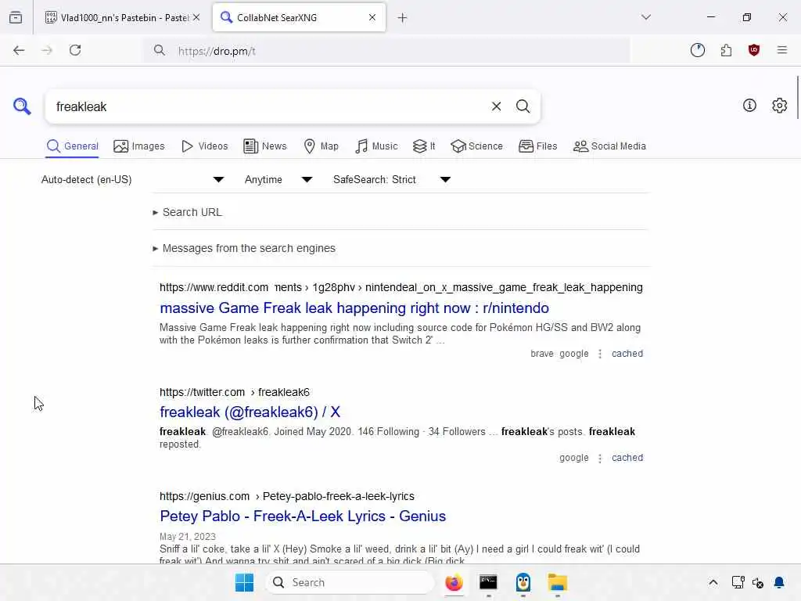Select the It search category
801x601 pixels.
[x=424, y=146]
